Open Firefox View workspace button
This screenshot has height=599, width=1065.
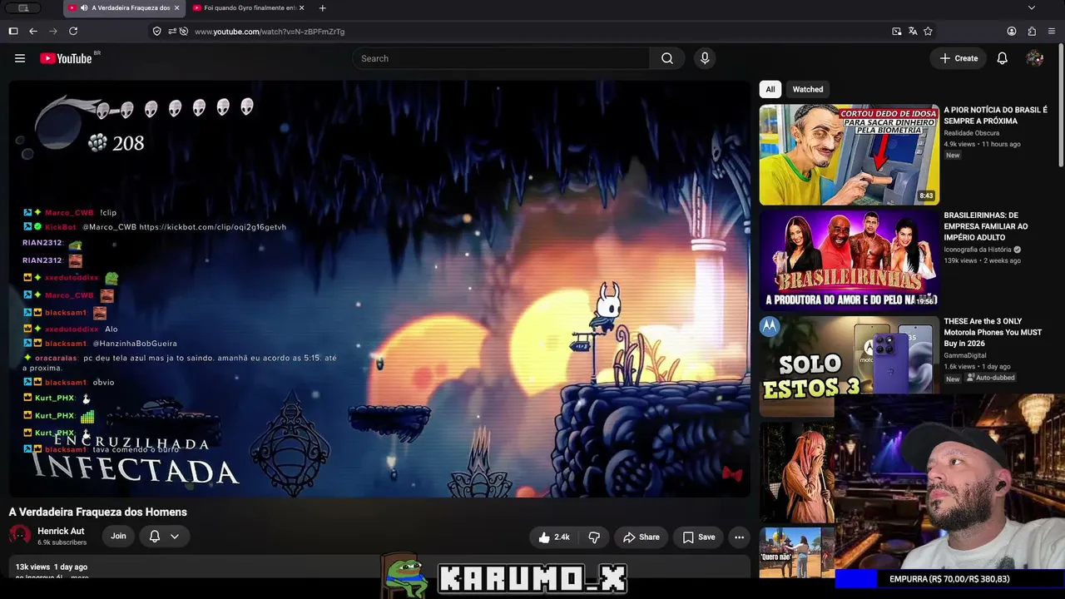point(23,8)
